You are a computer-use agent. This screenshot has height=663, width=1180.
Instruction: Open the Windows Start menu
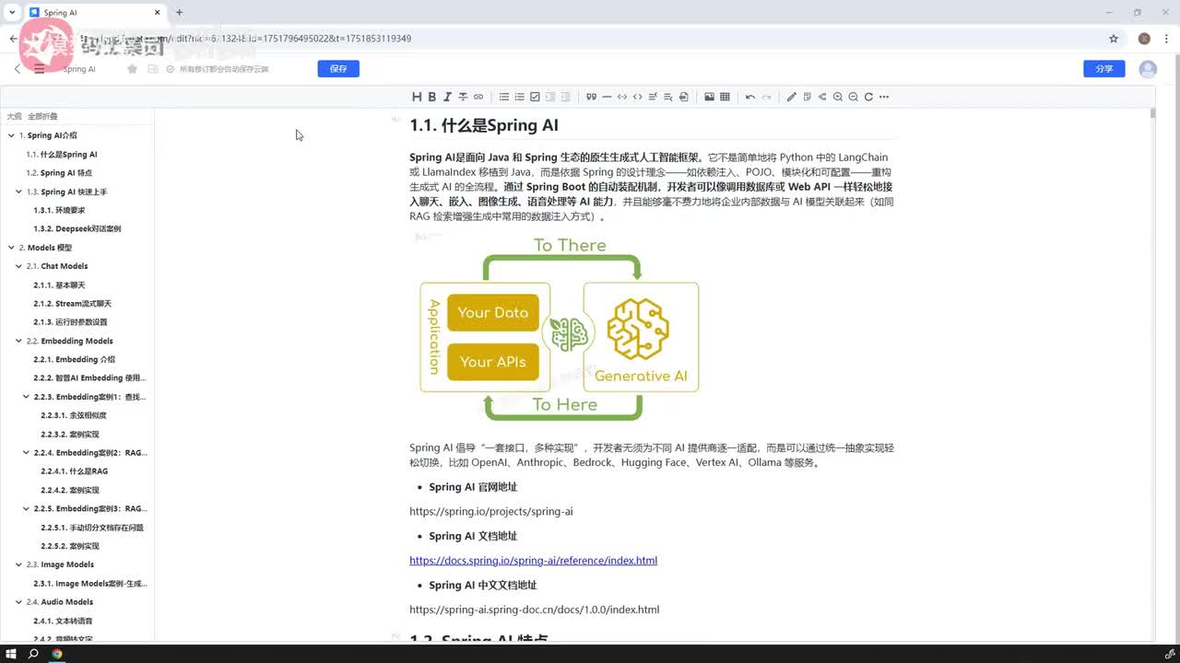(11, 654)
